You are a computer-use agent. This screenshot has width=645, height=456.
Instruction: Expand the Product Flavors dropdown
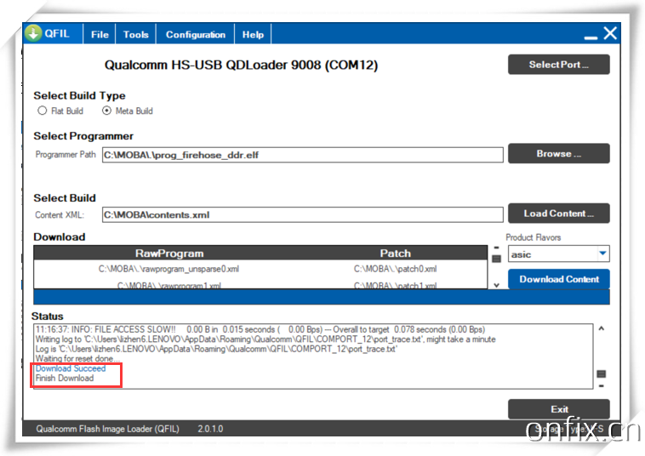pyautogui.click(x=602, y=254)
